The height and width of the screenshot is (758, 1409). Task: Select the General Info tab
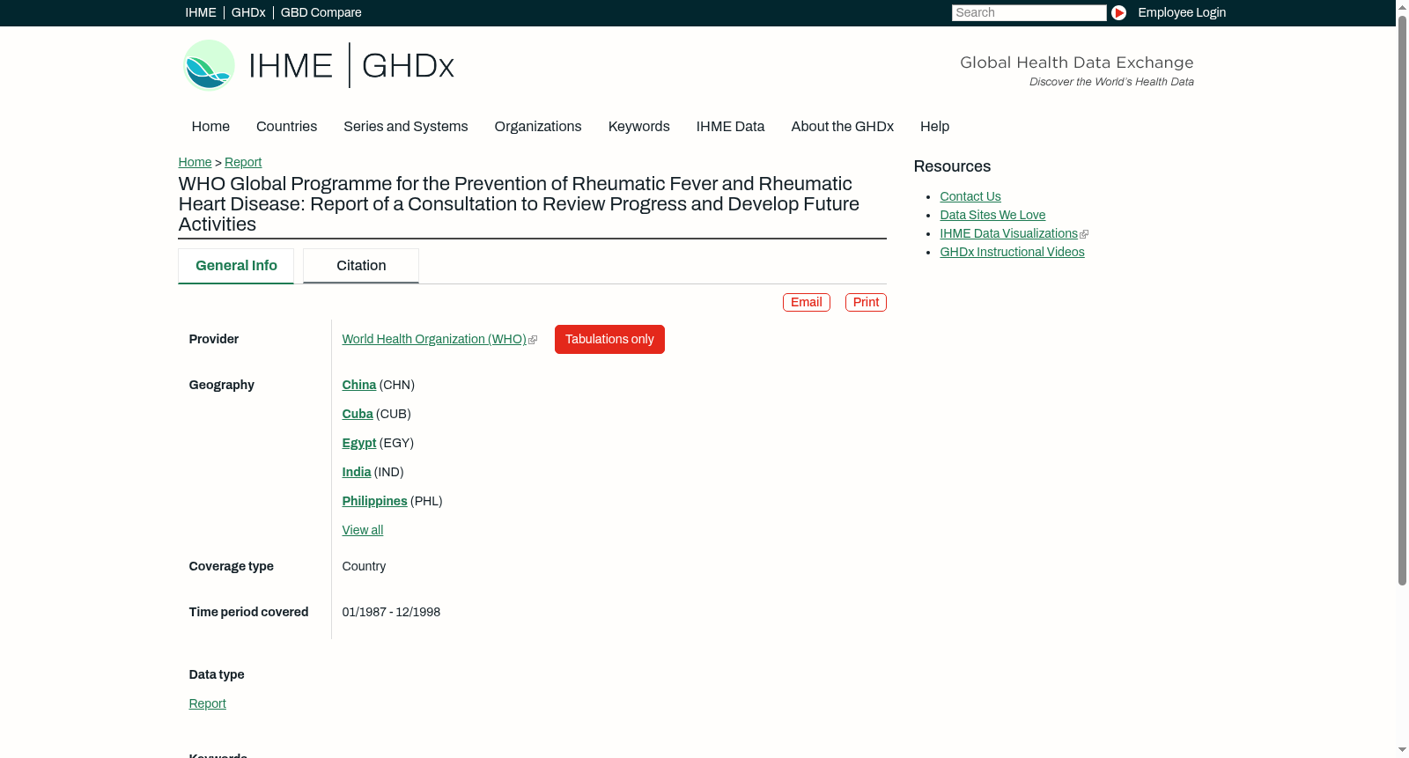pyautogui.click(x=236, y=266)
